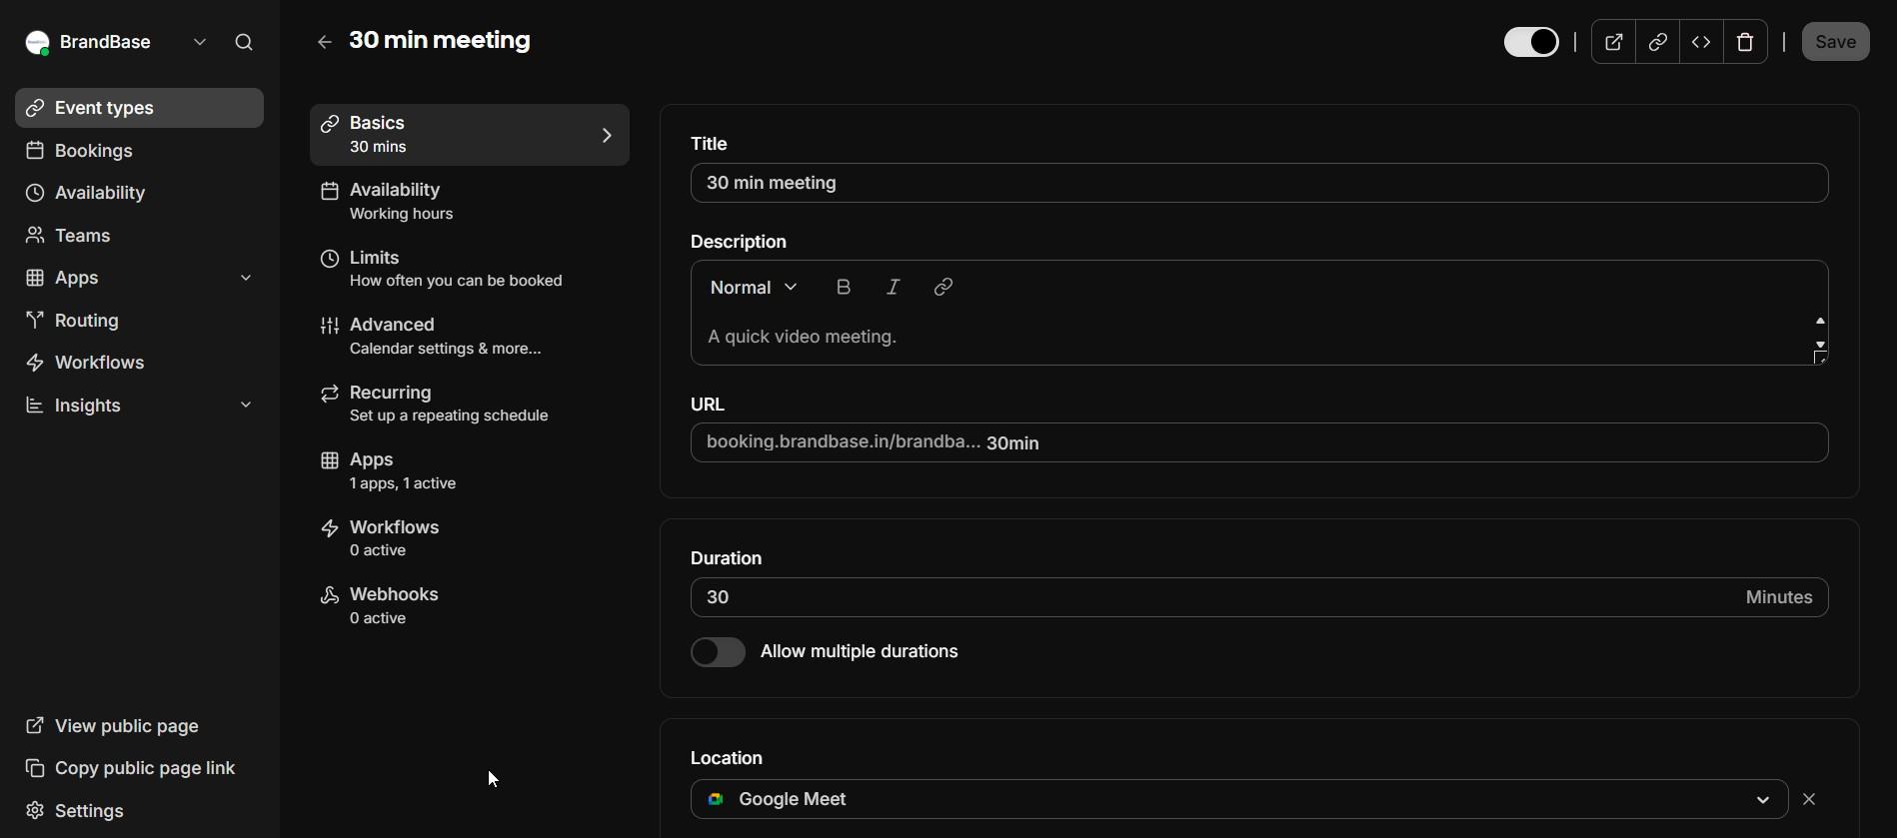This screenshot has width=1897, height=838.
Task: Insert link in description toolbar
Action: pos(944,288)
